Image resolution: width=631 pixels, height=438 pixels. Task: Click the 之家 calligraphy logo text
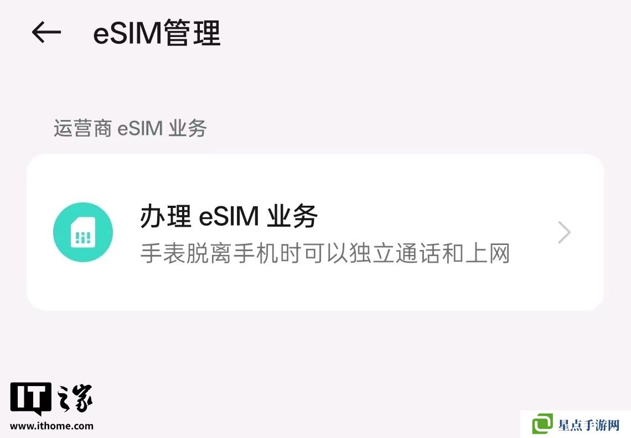point(75,398)
